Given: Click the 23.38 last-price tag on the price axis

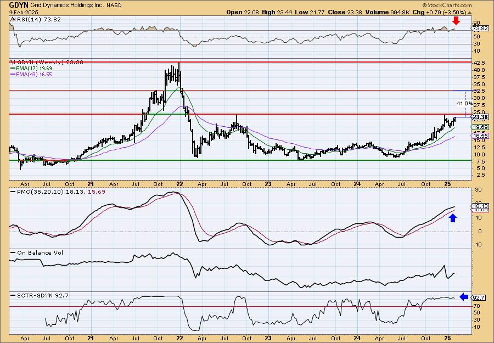Looking at the screenshot, I should click(480, 117).
